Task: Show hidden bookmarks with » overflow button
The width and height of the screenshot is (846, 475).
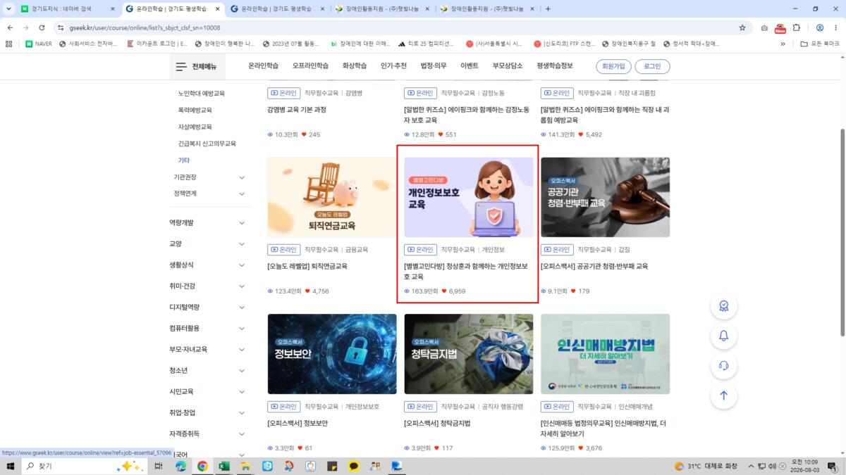Action: [783, 44]
